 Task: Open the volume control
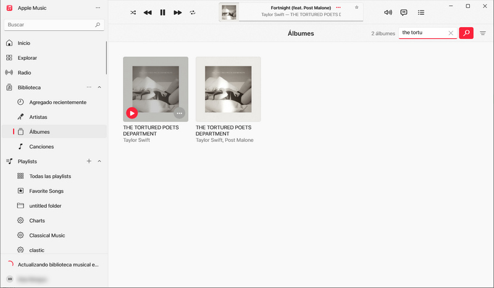388,12
